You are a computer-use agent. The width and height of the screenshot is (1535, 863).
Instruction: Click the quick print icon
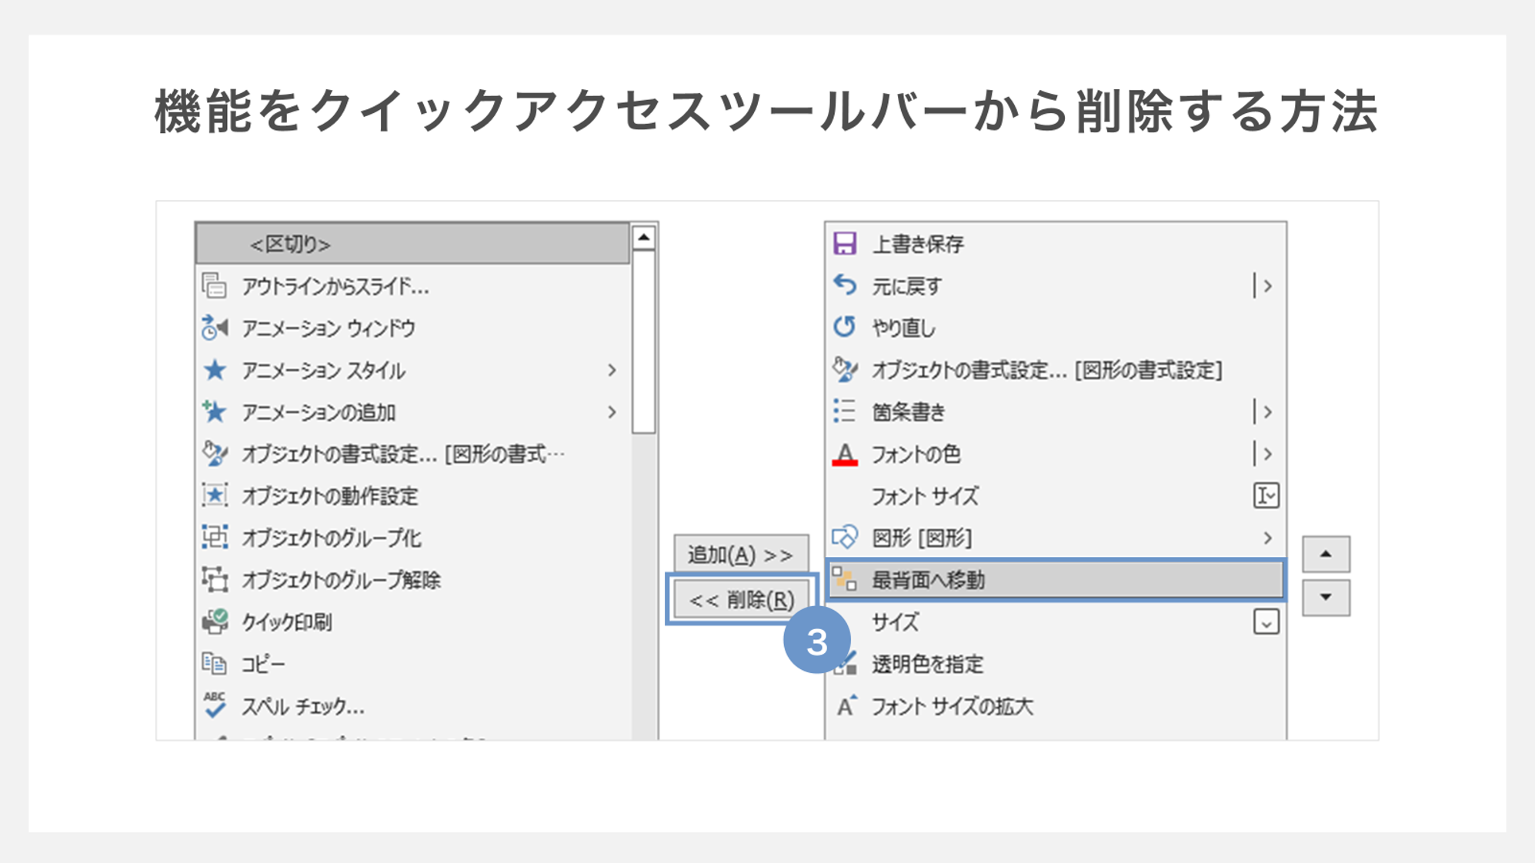215,621
